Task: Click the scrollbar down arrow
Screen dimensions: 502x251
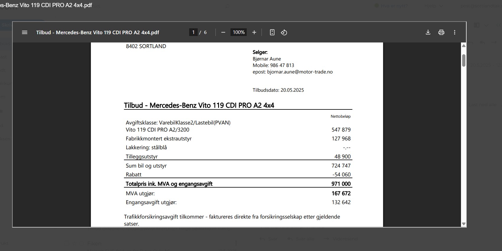Action: 464,224
